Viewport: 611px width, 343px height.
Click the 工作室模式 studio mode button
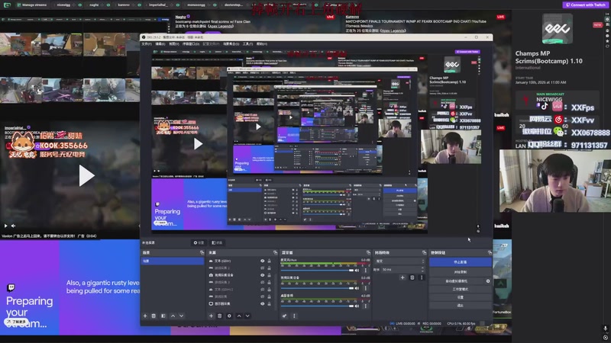point(461,290)
